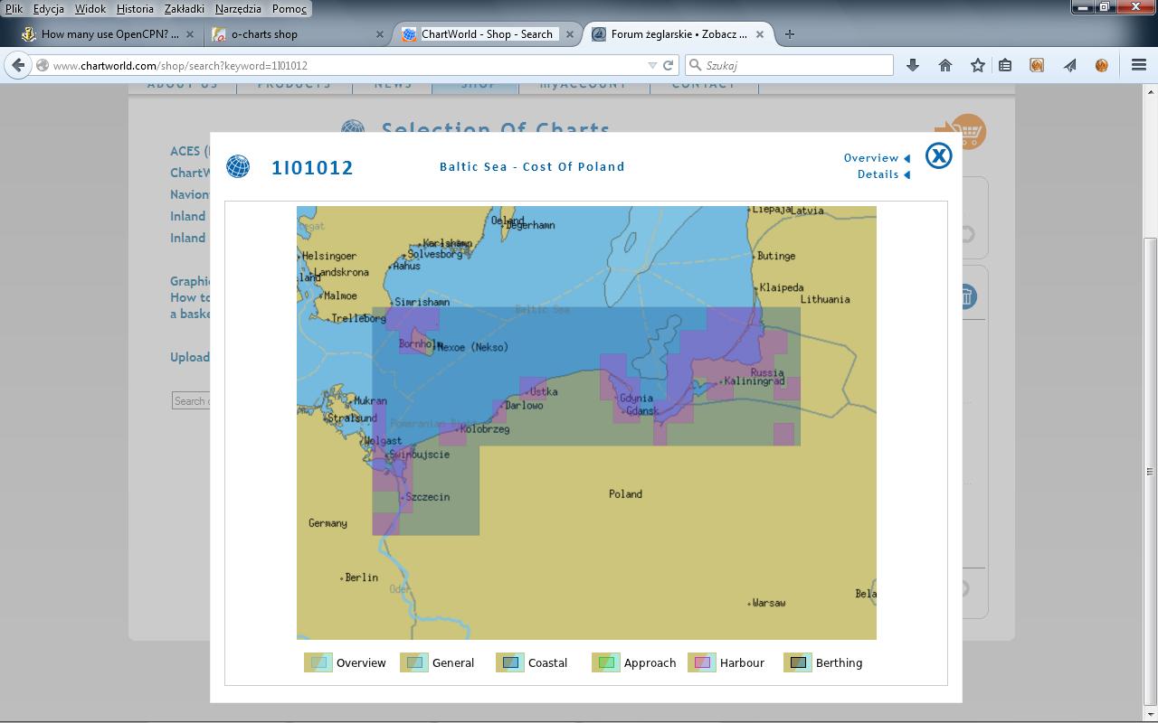The height and width of the screenshot is (723, 1158).
Task: Click the paper plane toolbar icon
Action: (1069, 65)
